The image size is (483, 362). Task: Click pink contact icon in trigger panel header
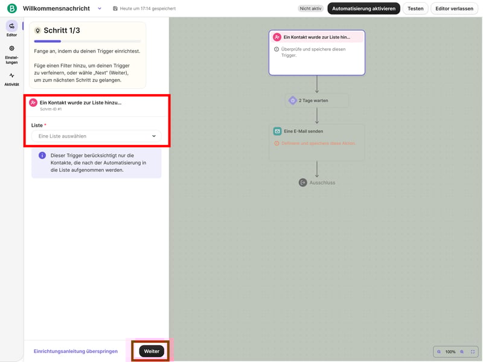pos(33,103)
